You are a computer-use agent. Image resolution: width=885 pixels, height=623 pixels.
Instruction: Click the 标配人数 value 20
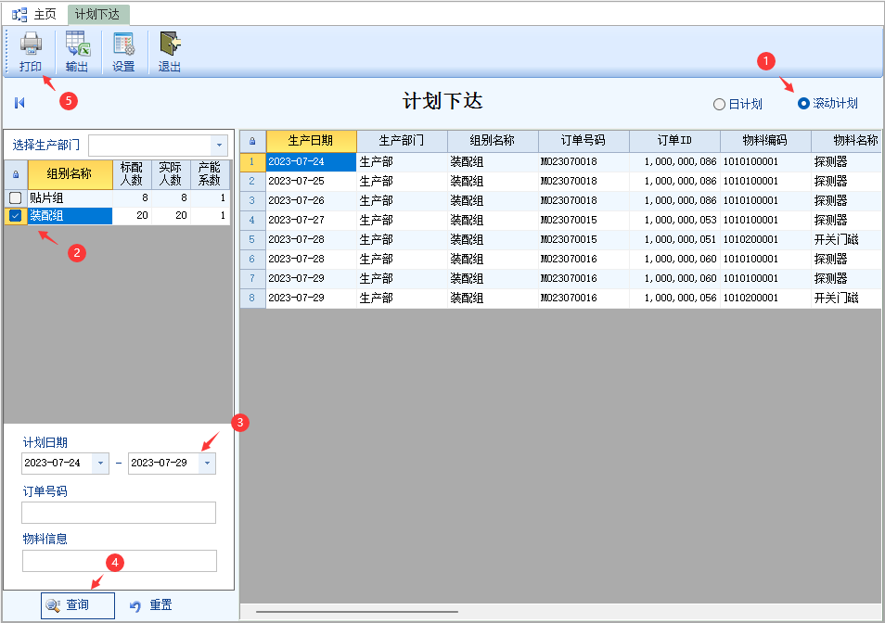click(x=132, y=215)
